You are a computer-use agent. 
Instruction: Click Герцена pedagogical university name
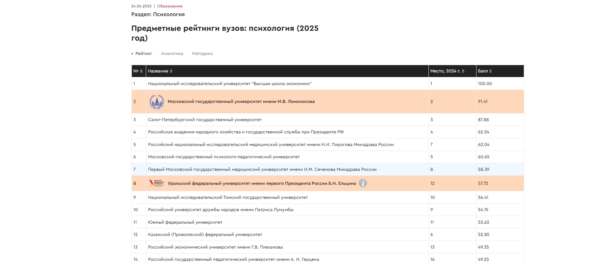pyautogui.click(x=234, y=259)
